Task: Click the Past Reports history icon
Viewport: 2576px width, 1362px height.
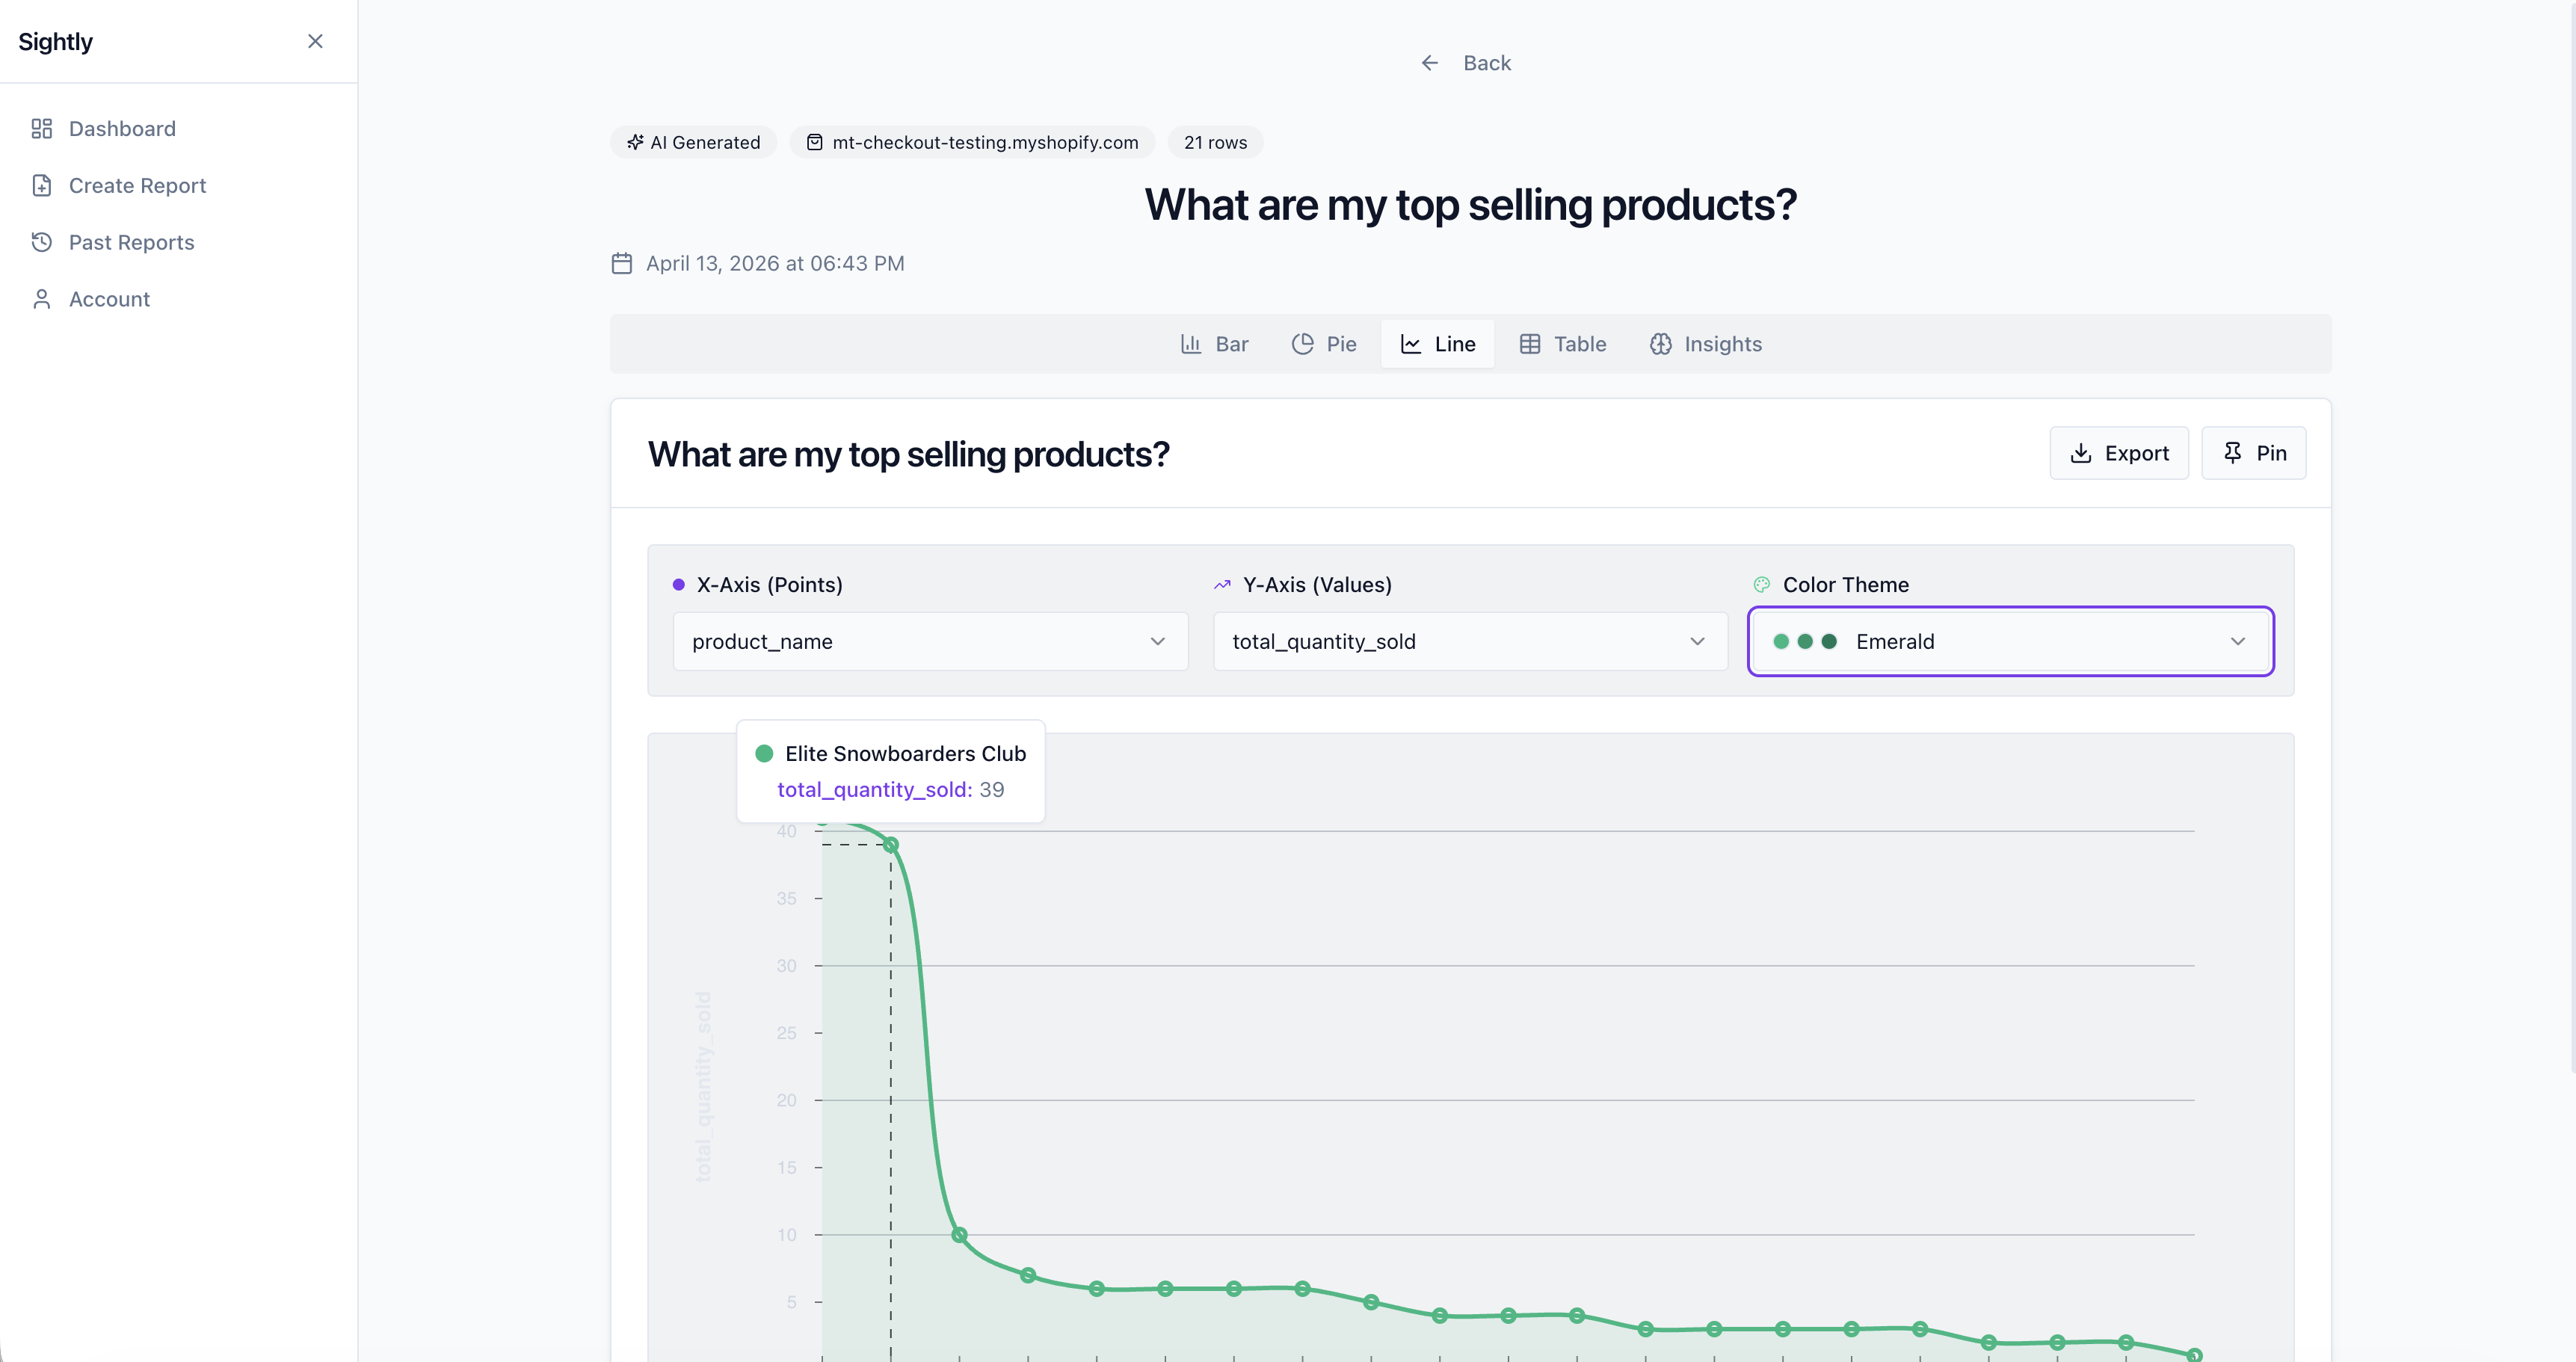Action: pyautogui.click(x=41, y=242)
